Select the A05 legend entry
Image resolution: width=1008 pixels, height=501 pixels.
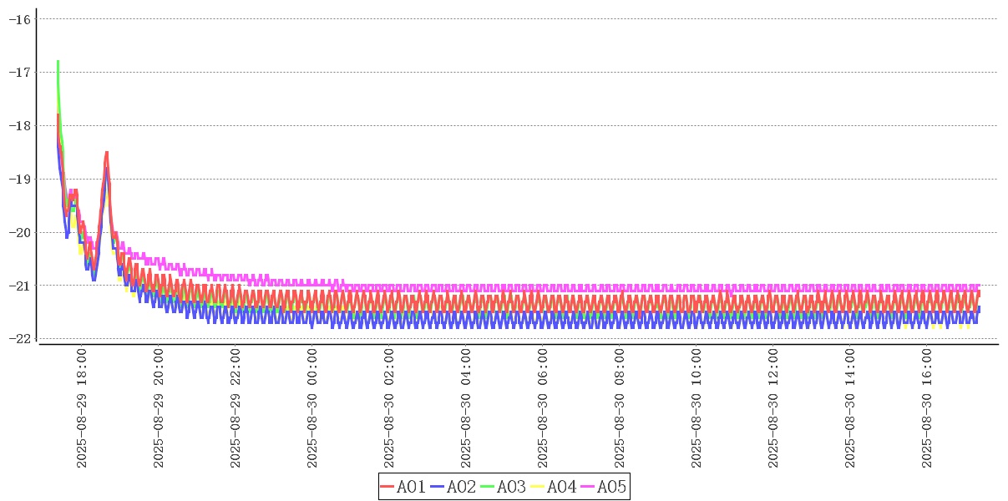pyautogui.click(x=611, y=487)
